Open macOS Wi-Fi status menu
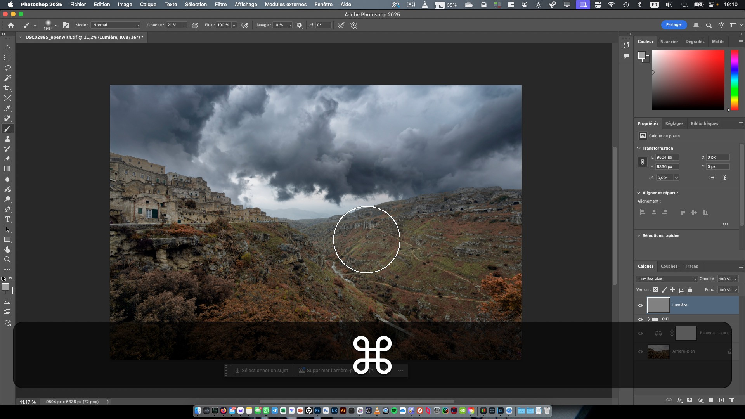This screenshot has width=745, height=419. (612, 5)
